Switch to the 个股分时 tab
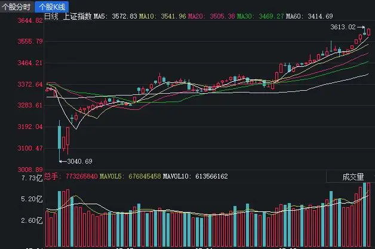Viewport: 375px width, 249px height. (x=17, y=7)
